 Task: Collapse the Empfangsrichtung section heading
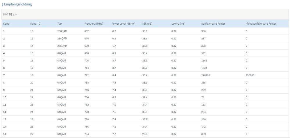[x=17, y=4]
